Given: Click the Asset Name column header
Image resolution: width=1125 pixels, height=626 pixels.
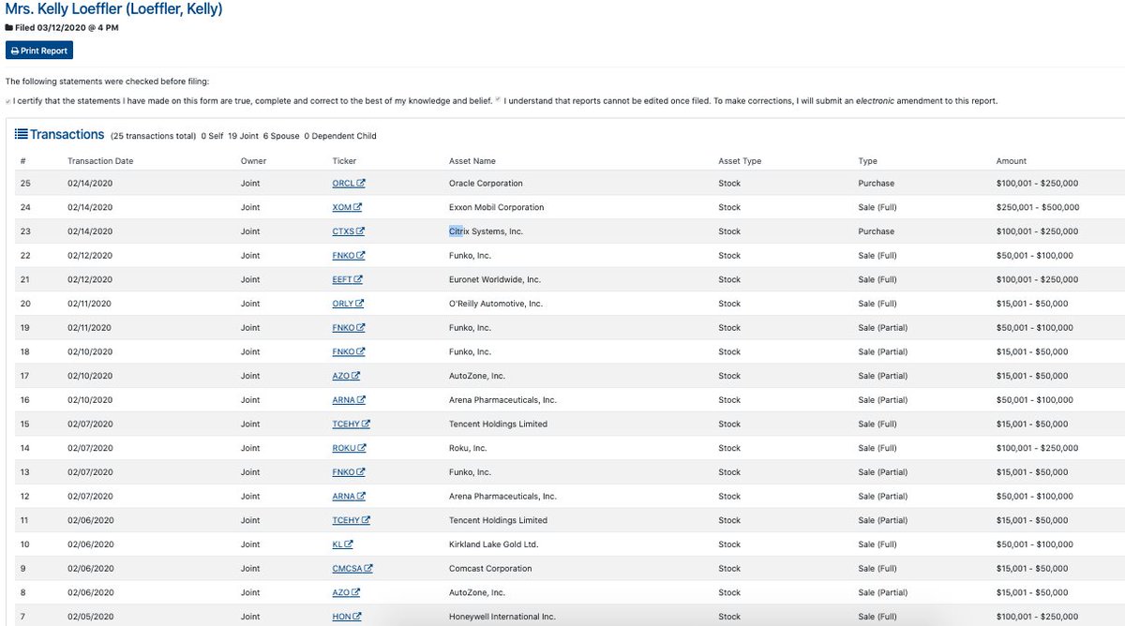Looking at the screenshot, I should click(472, 161).
